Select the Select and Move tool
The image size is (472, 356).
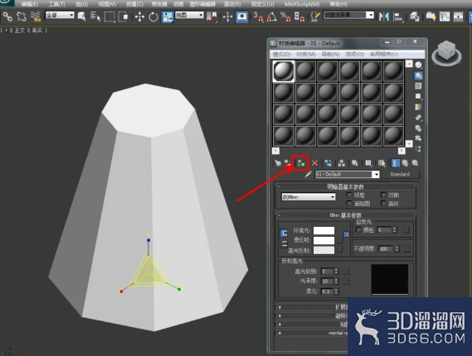pos(139,17)
